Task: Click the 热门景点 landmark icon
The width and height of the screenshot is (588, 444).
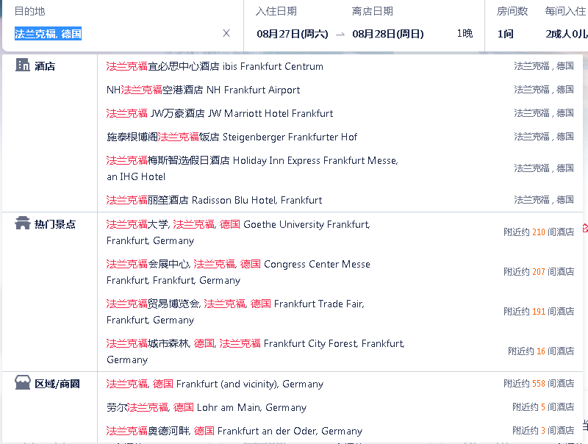Action: click(23, 223)
